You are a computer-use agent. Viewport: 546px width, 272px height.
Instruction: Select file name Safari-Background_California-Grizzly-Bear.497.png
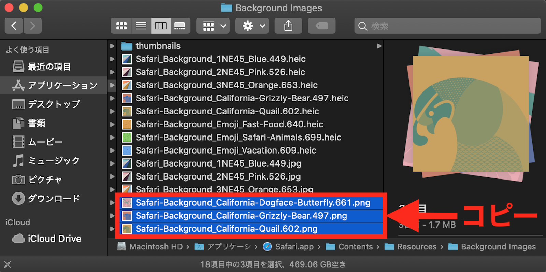(241, 216)
